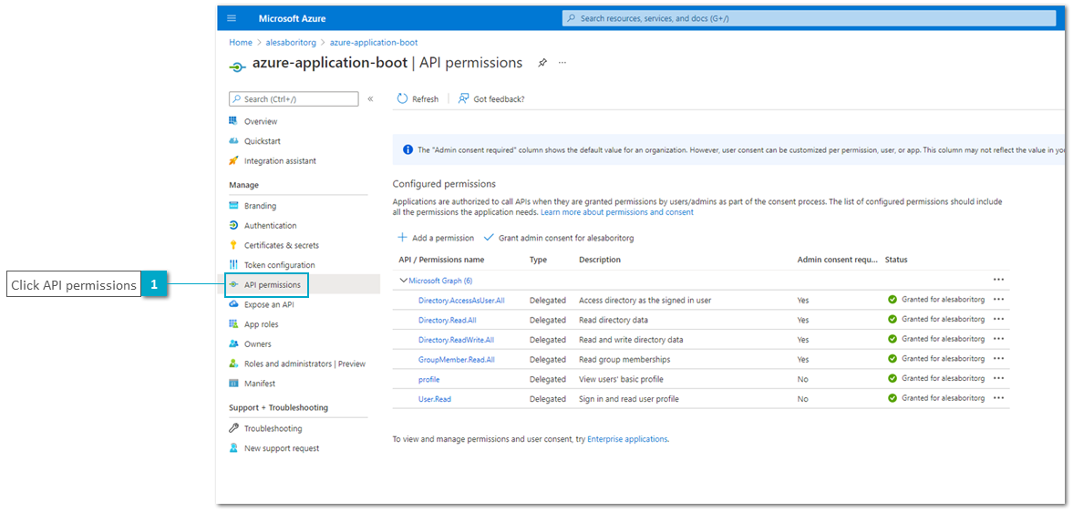Click the Status column header
This screenshot has height=512, width=1073.
[896, 260]
